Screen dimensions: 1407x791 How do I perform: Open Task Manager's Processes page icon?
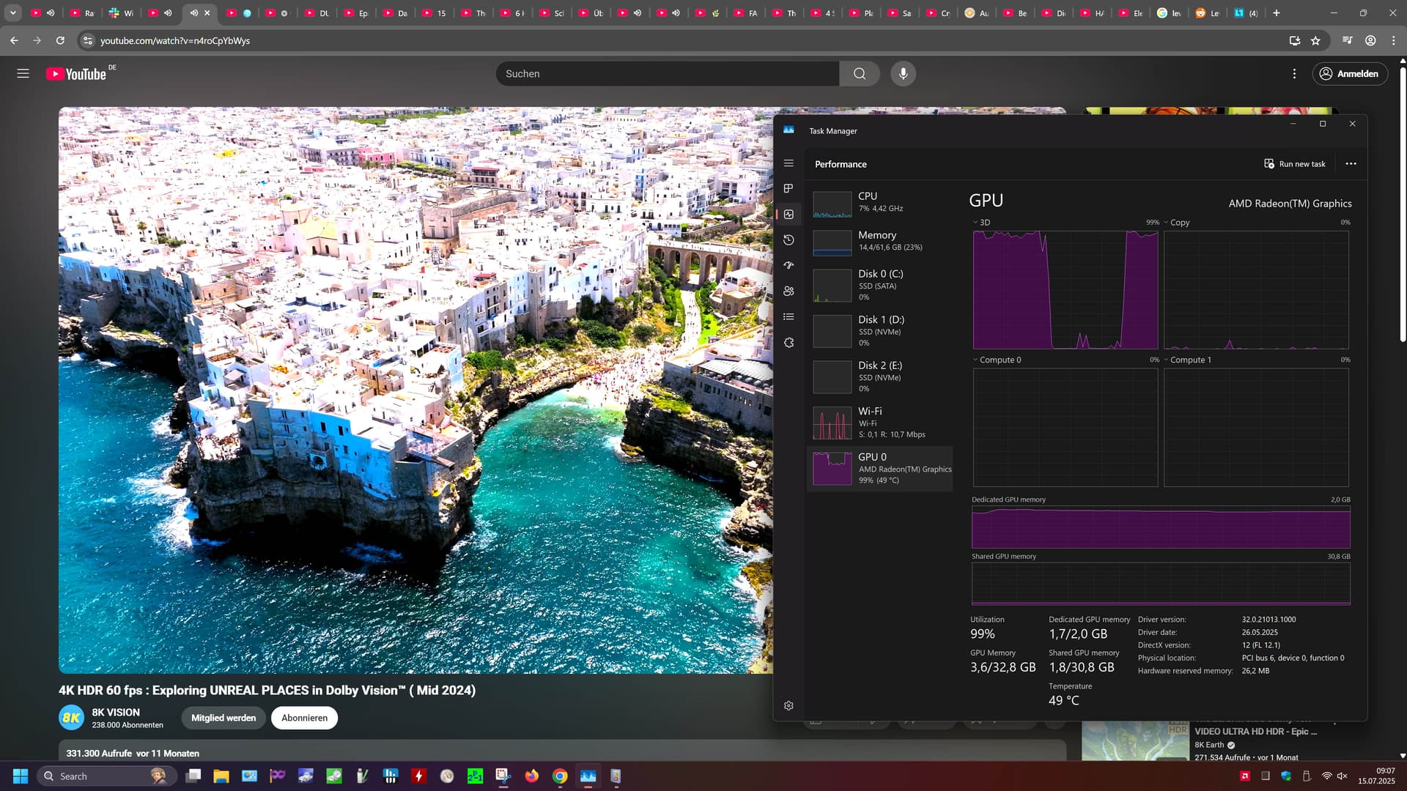(x=789, y=188)
